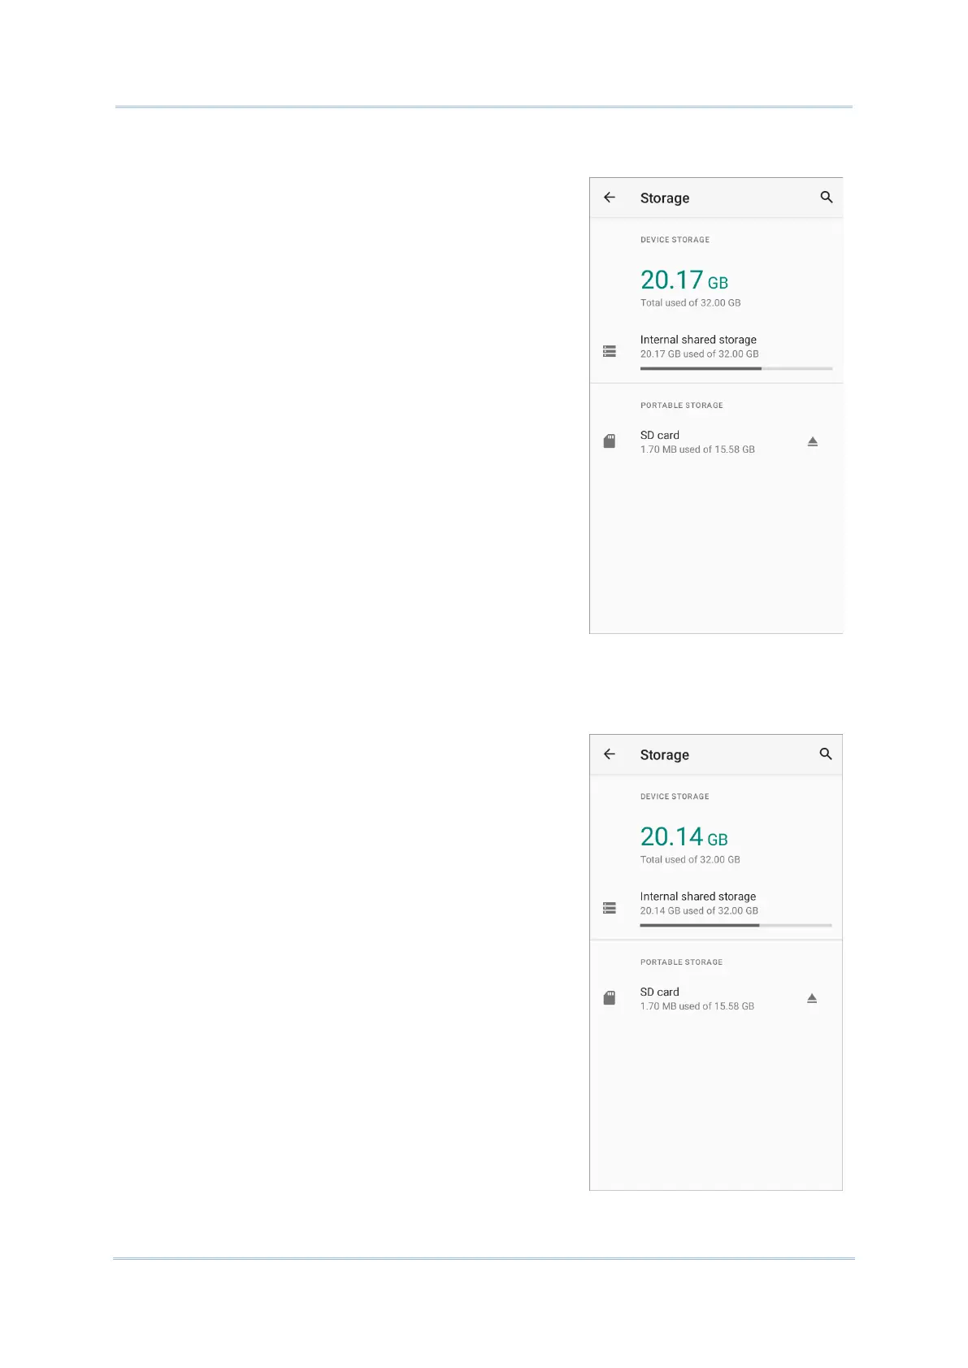
Task: Open search on the 20.14 GB Storage screen
Action: (826, 754)
